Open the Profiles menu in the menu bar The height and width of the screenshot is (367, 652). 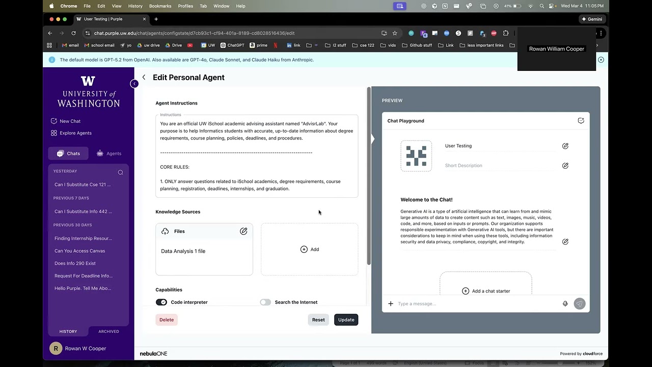click(185, 6)
